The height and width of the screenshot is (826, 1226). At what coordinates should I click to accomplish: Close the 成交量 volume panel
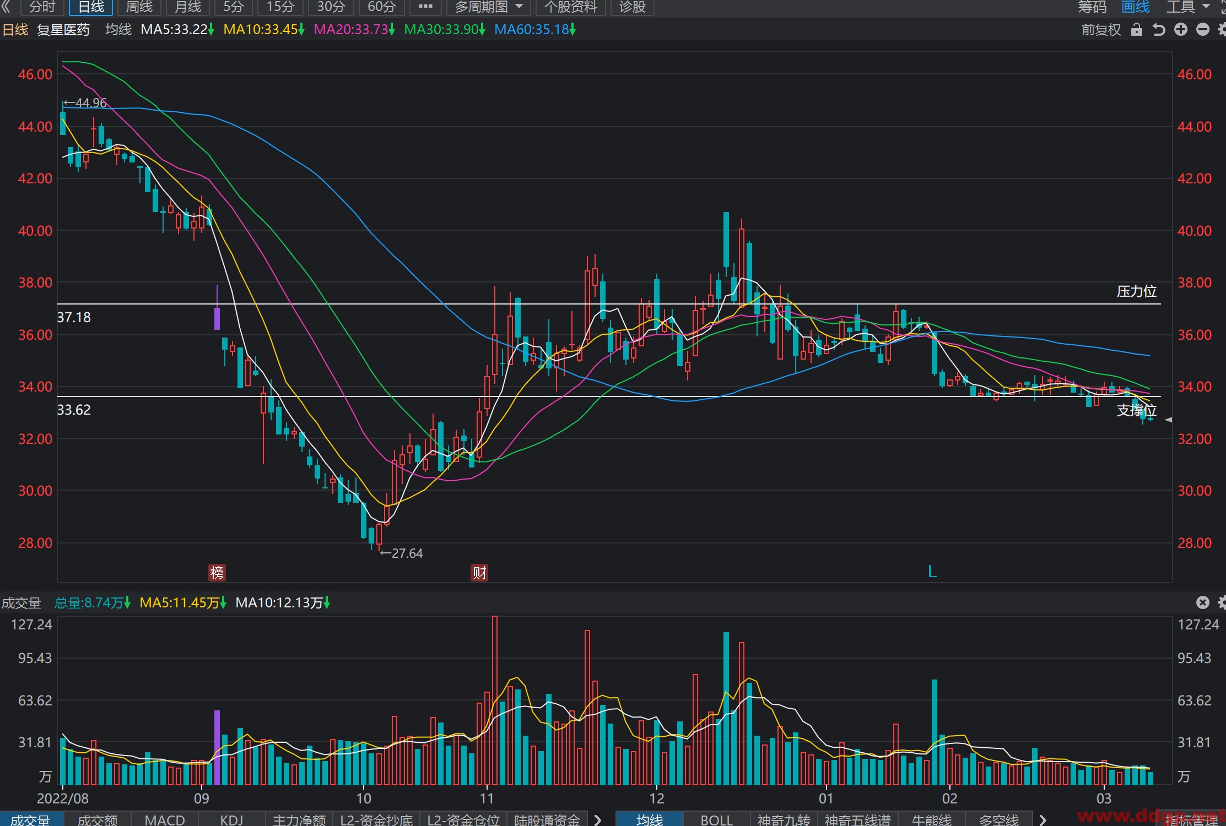(x=1203, y=602)
